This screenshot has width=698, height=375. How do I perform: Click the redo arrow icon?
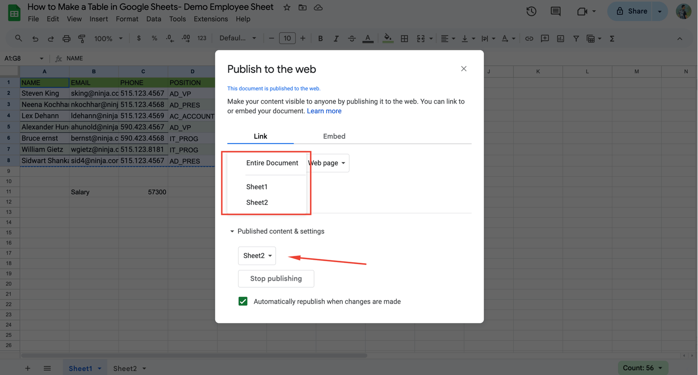pyautogui.click(x=50, y=39)
